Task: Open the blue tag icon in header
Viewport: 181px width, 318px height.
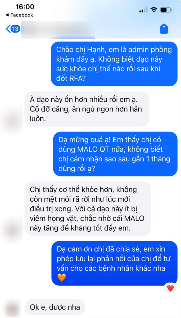Action: (164, 29)
